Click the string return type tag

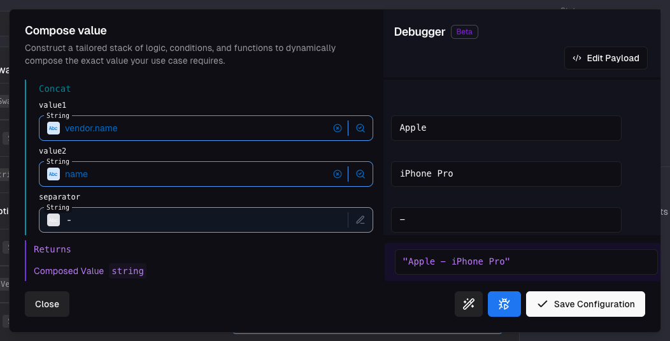tap(128, 271)
